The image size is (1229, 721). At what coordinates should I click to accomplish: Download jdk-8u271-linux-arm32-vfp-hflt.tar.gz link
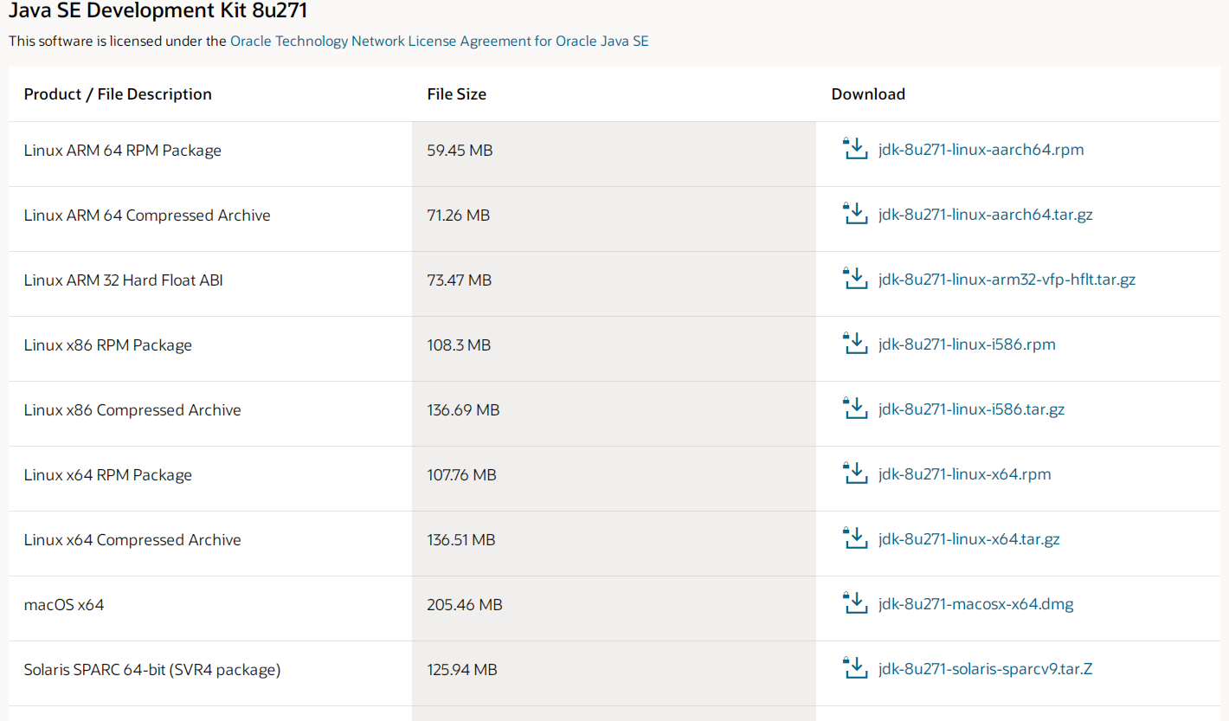pyautogui.click(x=1007, y=280)
